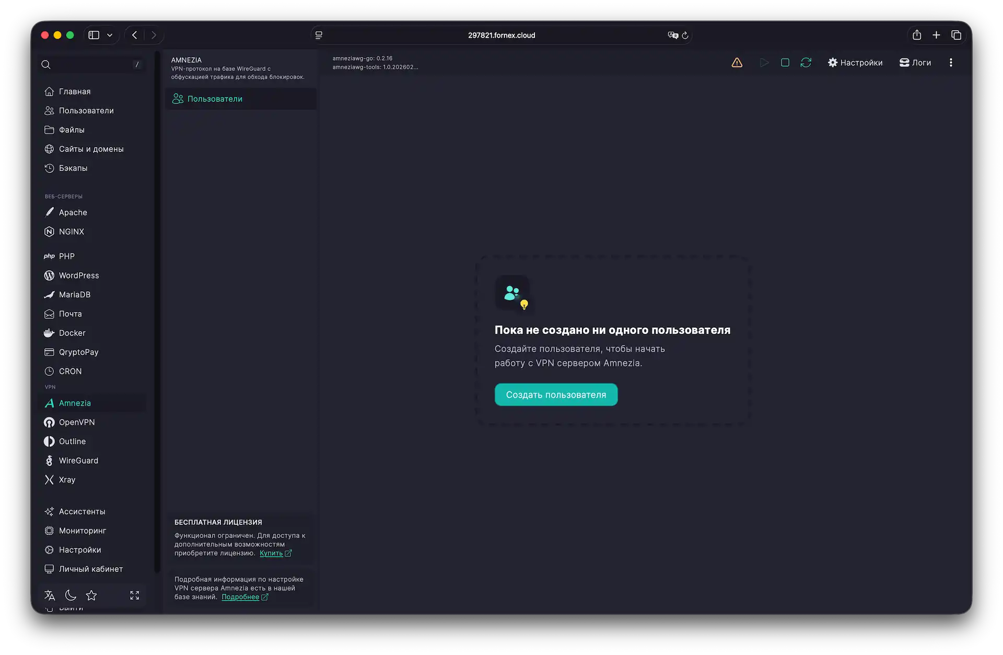1003x655 pixels.
Task: Toggle dark mode with the moon icon
Action: (71, 595)
